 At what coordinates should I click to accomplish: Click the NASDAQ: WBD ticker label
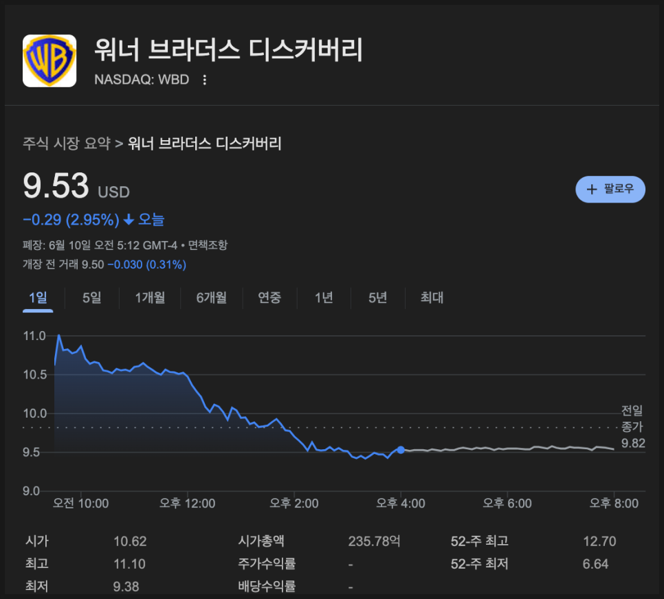pos(142,80)
